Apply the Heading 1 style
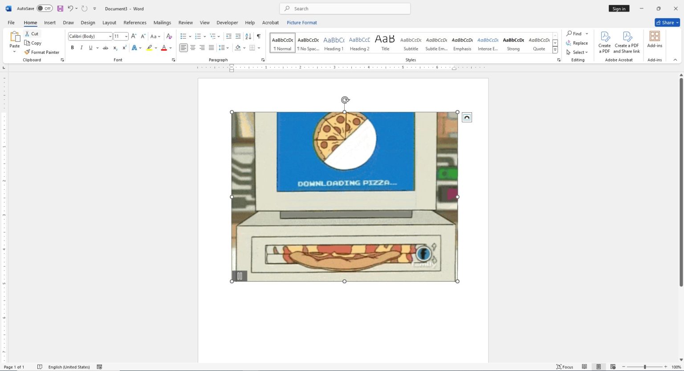The image size is (684, 371). [x=334, y=43]
